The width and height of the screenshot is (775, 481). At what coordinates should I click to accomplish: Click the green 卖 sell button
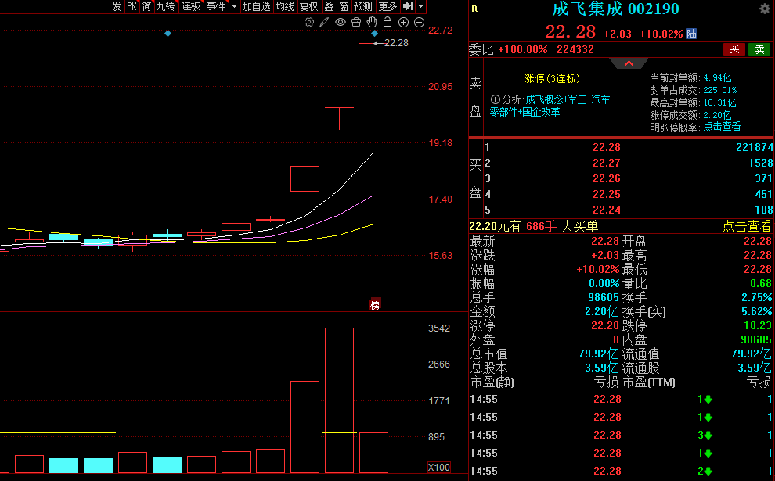point(759,49)
